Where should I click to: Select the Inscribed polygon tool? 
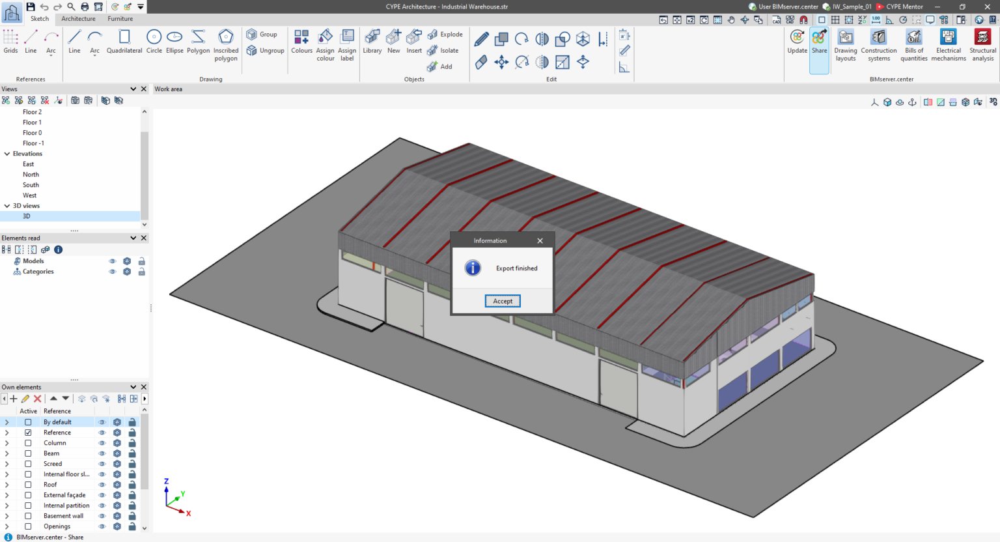coord(226,45)
